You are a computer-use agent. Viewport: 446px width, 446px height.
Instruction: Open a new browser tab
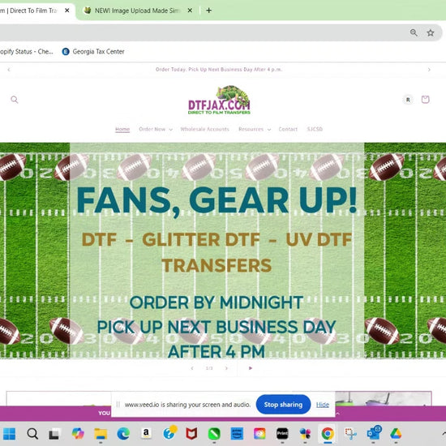[x=208, y=11]
